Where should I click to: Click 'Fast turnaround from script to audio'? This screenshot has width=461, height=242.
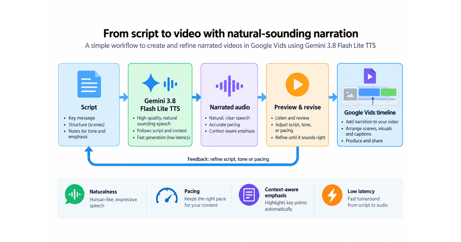(368, 202)
